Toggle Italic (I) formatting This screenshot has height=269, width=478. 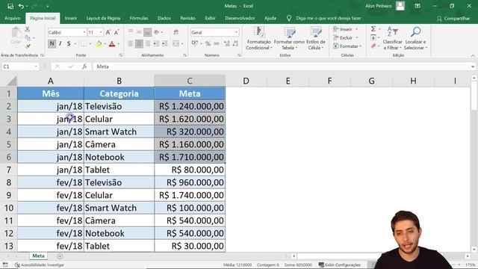click(60, 43)
